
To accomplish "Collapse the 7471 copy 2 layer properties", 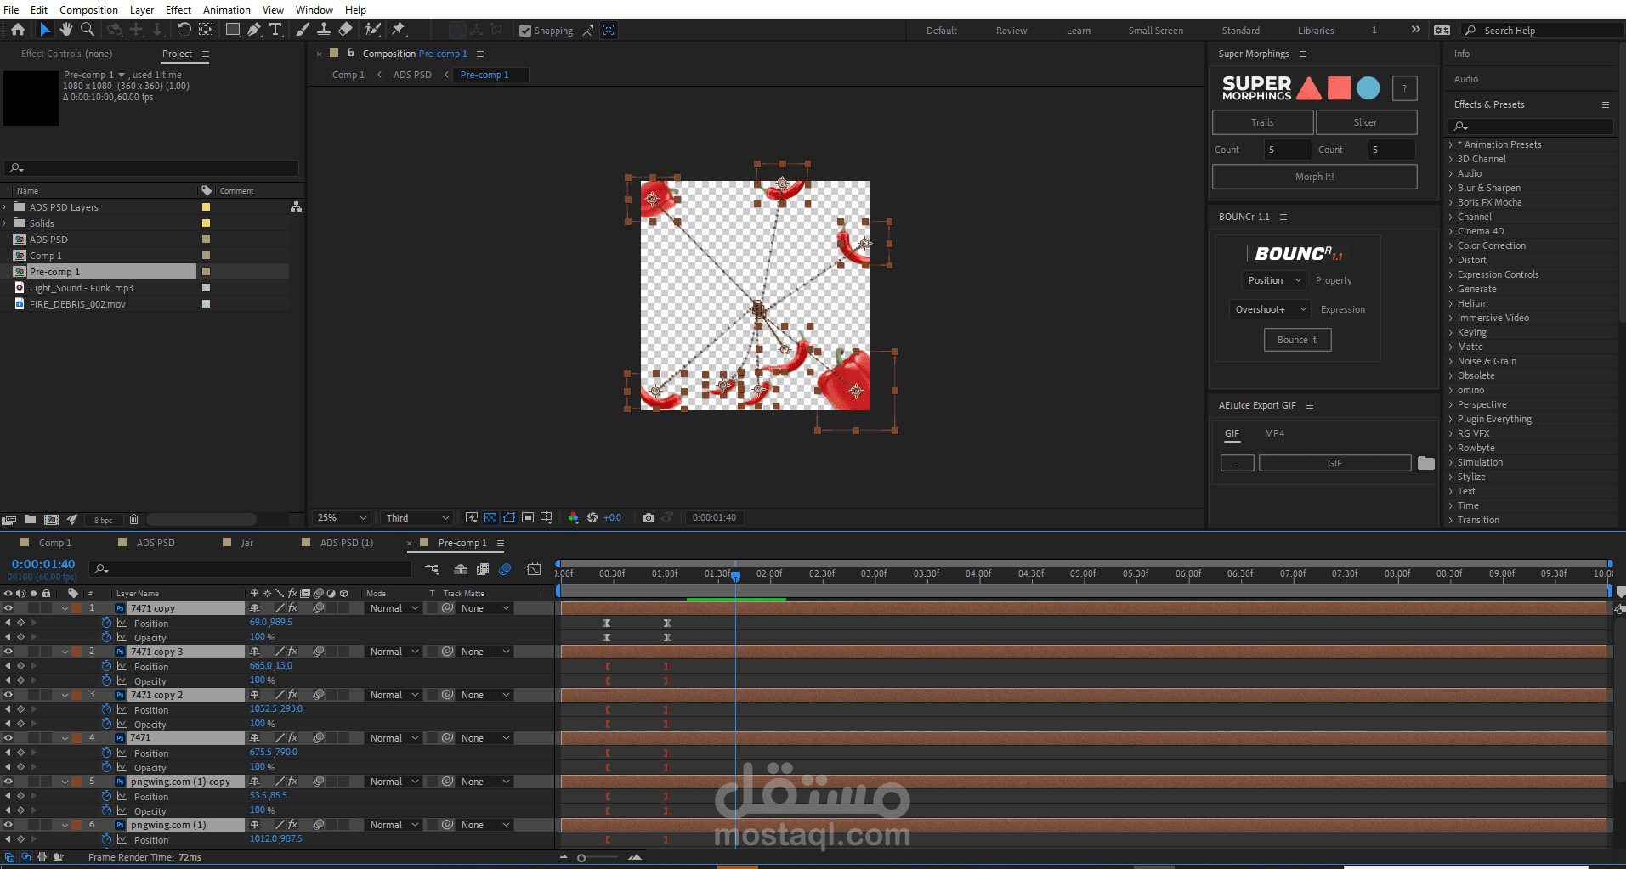I will (65, 695).
